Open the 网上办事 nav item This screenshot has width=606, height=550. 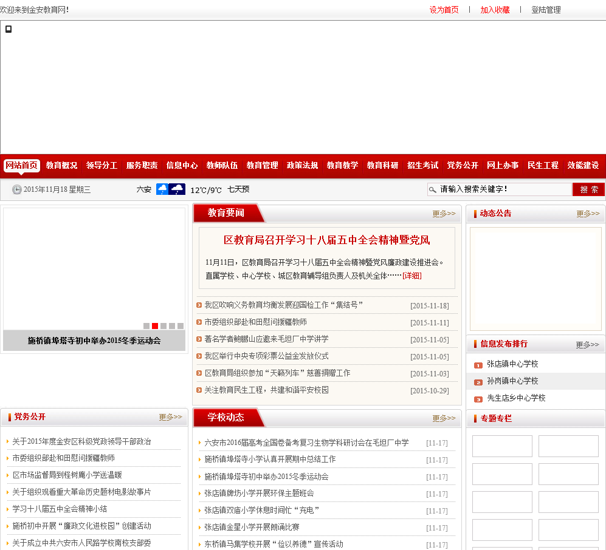click(503, 166)
